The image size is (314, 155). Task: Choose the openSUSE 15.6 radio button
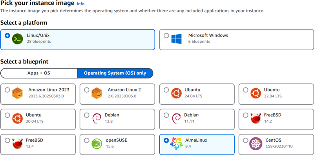click(87, 140)
